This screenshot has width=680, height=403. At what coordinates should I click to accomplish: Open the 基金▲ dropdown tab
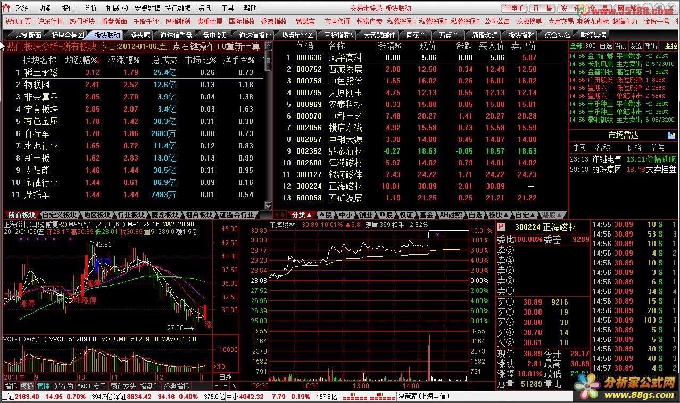[x=426, y=215]
